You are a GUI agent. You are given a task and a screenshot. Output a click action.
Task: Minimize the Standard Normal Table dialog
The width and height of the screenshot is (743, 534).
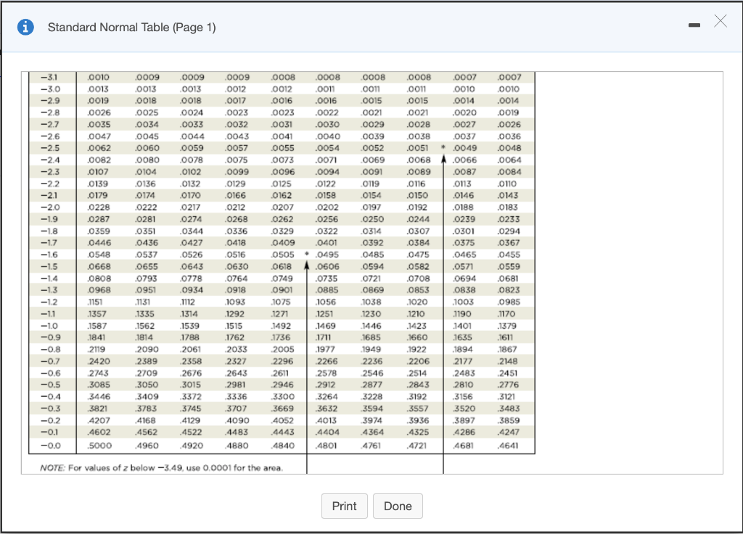pyautogui.click(x=694, y=25)
